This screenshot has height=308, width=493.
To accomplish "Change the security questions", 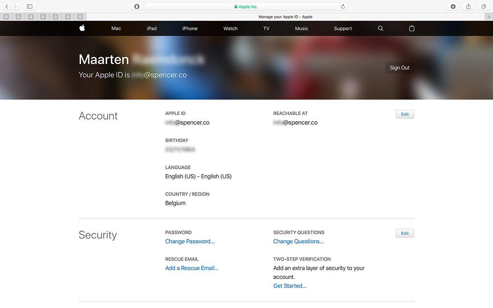I will coord(298,241).
